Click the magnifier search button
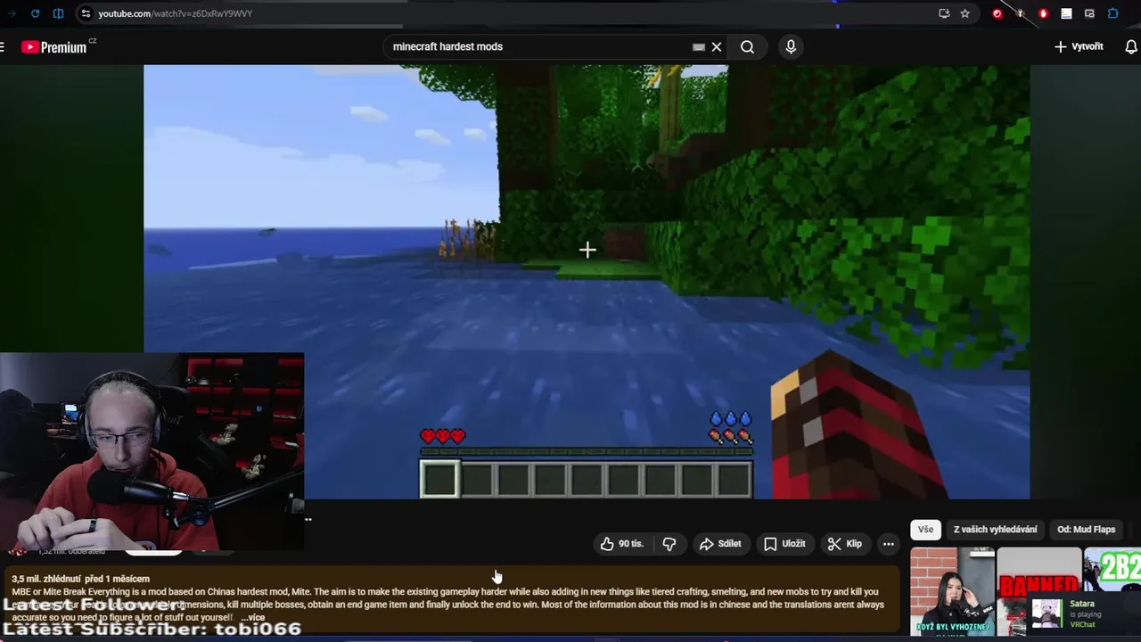 747,46
